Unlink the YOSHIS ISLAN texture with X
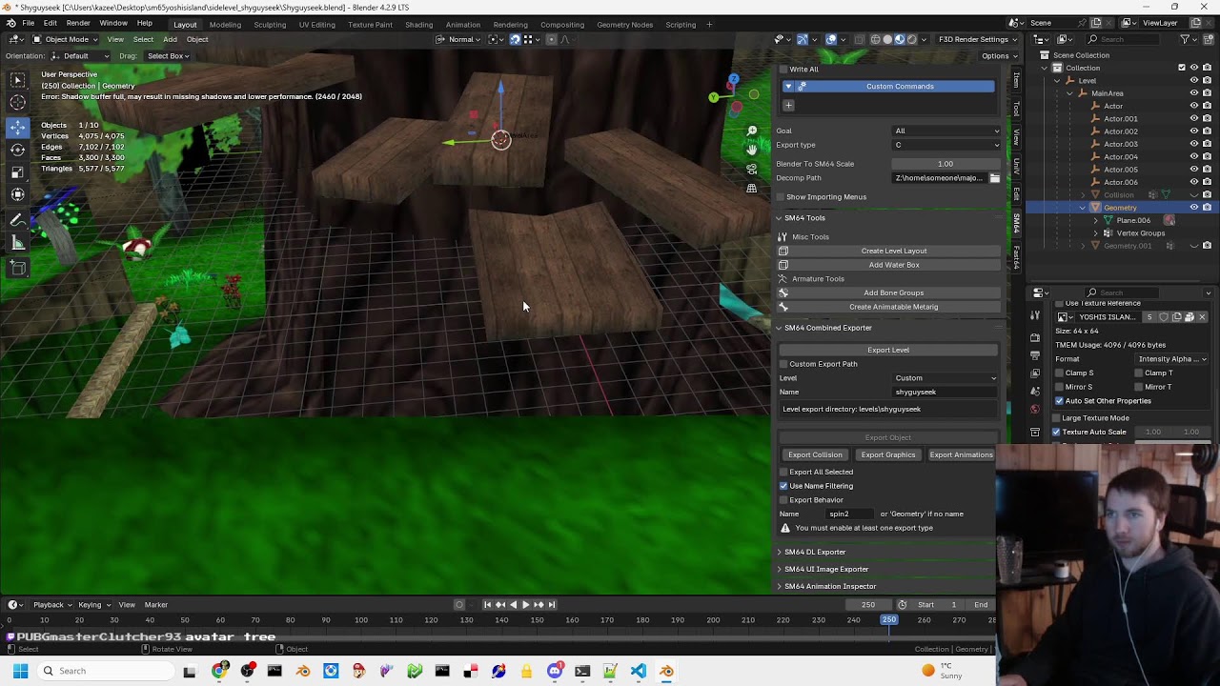 click(1202, 317)
